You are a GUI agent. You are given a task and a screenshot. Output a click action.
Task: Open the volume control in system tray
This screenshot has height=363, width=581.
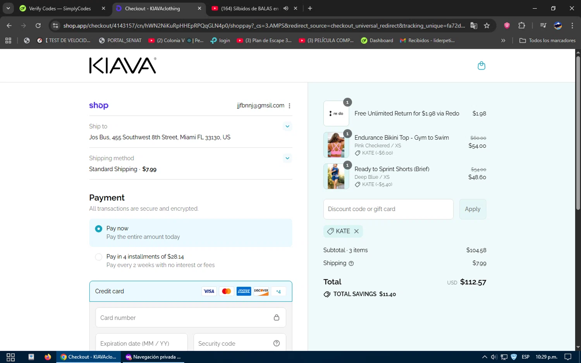494,357
